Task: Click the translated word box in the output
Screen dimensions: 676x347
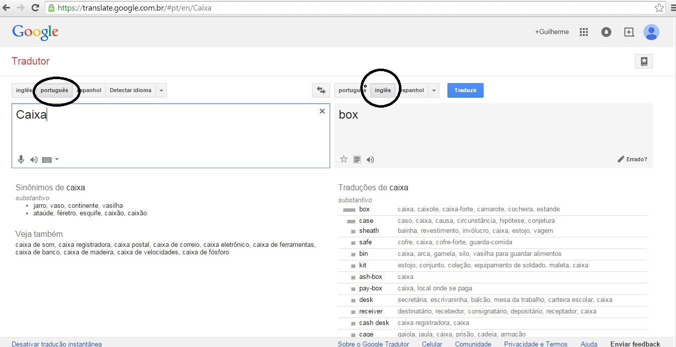Action: (x=348, y=115)
